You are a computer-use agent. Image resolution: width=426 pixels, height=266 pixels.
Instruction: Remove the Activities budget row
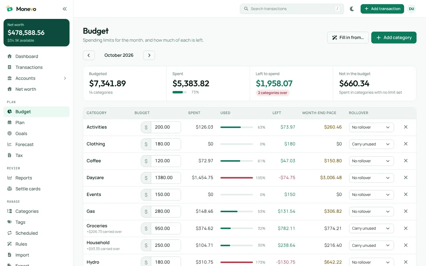pyautogui.click(x=406, y=127)
